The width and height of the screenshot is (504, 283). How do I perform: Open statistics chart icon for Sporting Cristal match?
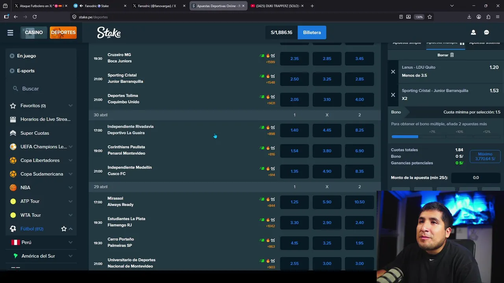[x=272, y=76]
